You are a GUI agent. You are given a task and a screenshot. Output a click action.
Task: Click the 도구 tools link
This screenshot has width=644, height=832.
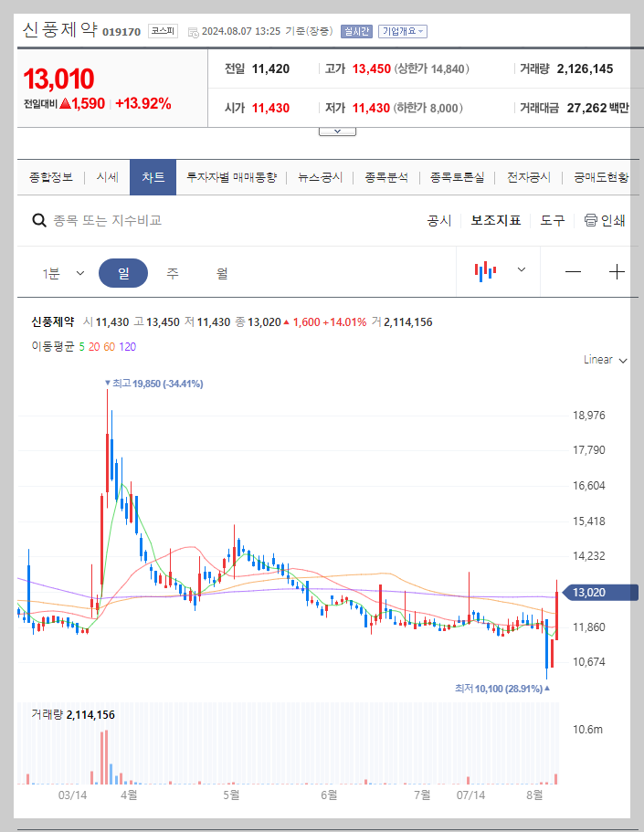point(552,220)
